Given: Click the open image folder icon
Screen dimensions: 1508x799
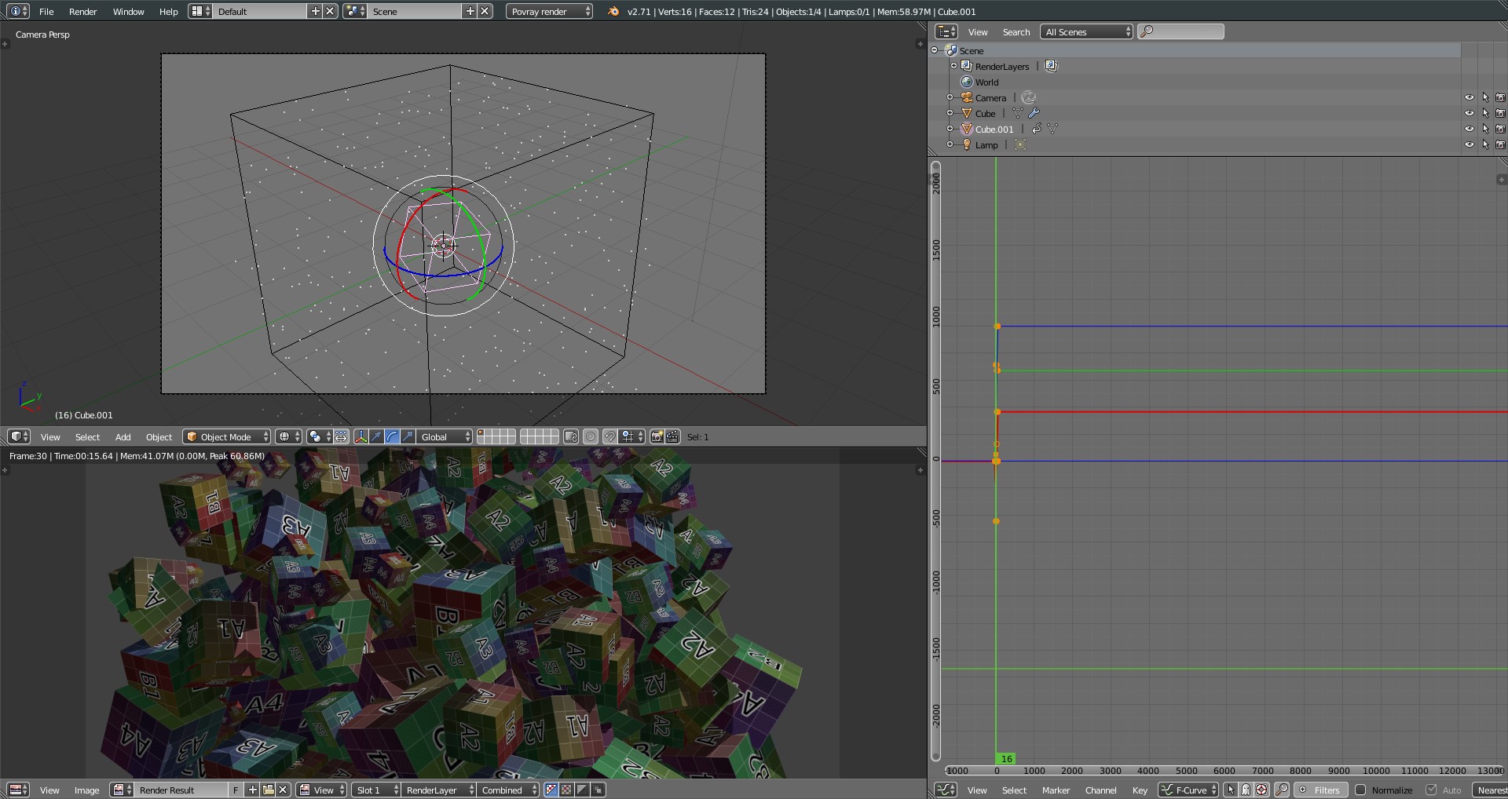Looking at the screenshot, I should click(268, 790).
